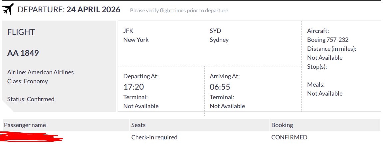Click the airplane departure icon
Image resolution: width=384 pixels, height=150 pixels.
(x=8, y=9)
